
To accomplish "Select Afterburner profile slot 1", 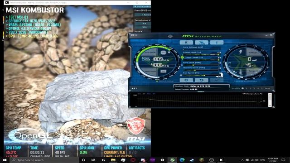I will tap(246, 89).
